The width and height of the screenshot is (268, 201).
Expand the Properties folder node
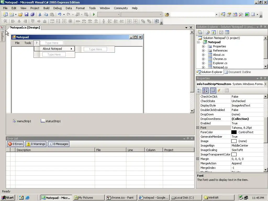click(x=203, y=47)
